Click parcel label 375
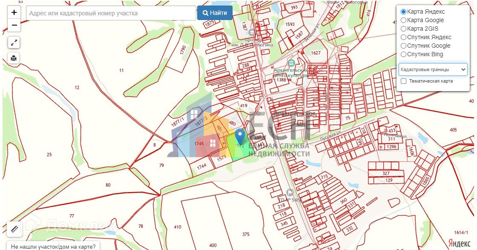The image size is (477, 250). point(246,234)
